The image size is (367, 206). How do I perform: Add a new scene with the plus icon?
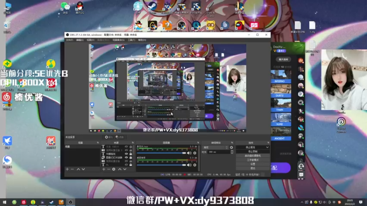click(x=67, y=169)
